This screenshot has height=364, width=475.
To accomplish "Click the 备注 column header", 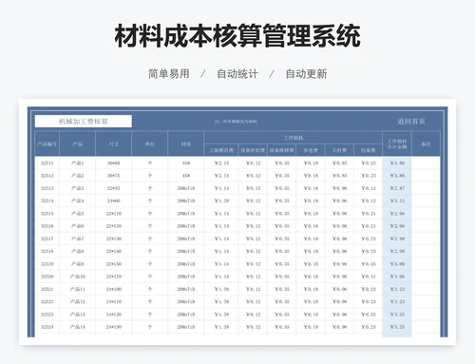I will (x=426, y=144).
